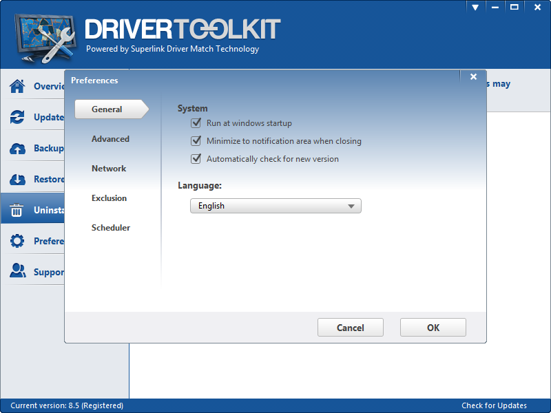Viewport: 551px width, 413px height.
Task: Maximize the Driver Toolkit main window
Action: click(x=514, y=8)
